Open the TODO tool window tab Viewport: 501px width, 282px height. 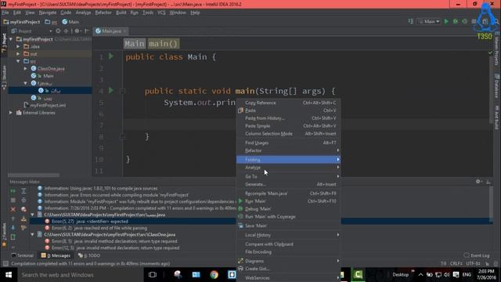[x=89, y=255]
